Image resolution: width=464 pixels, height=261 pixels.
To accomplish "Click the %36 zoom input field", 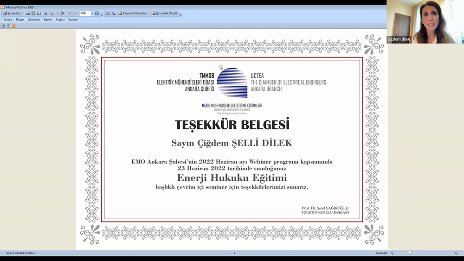I will 85,13.
